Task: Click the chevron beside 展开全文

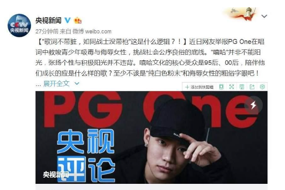Action: pos(77,84)
